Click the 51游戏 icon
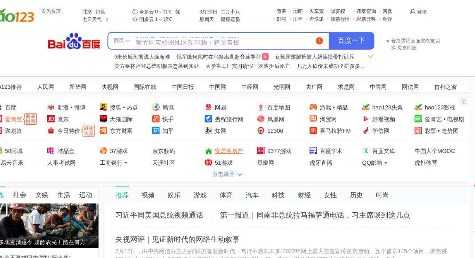 click(x=208, y=163)
